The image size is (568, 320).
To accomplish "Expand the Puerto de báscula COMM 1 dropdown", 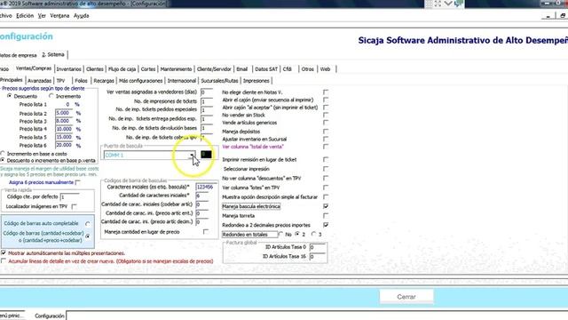I will click(x=192, y=156).
